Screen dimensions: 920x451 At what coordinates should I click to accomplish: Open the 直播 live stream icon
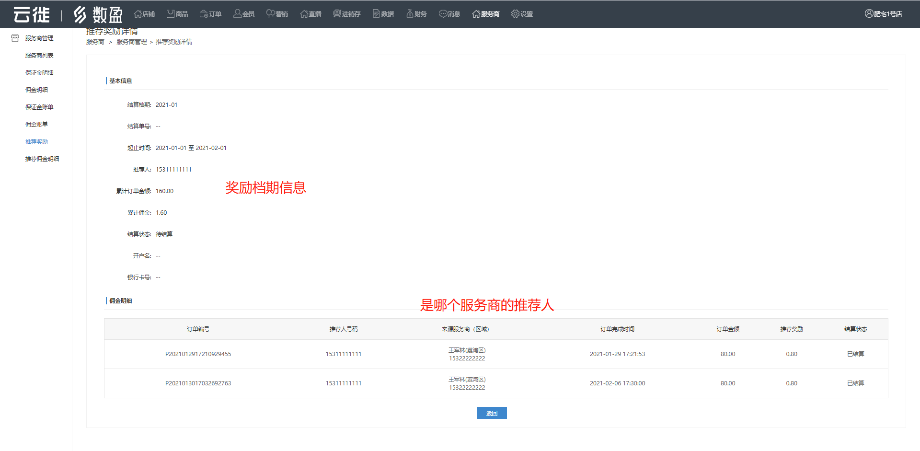point(304,14)
